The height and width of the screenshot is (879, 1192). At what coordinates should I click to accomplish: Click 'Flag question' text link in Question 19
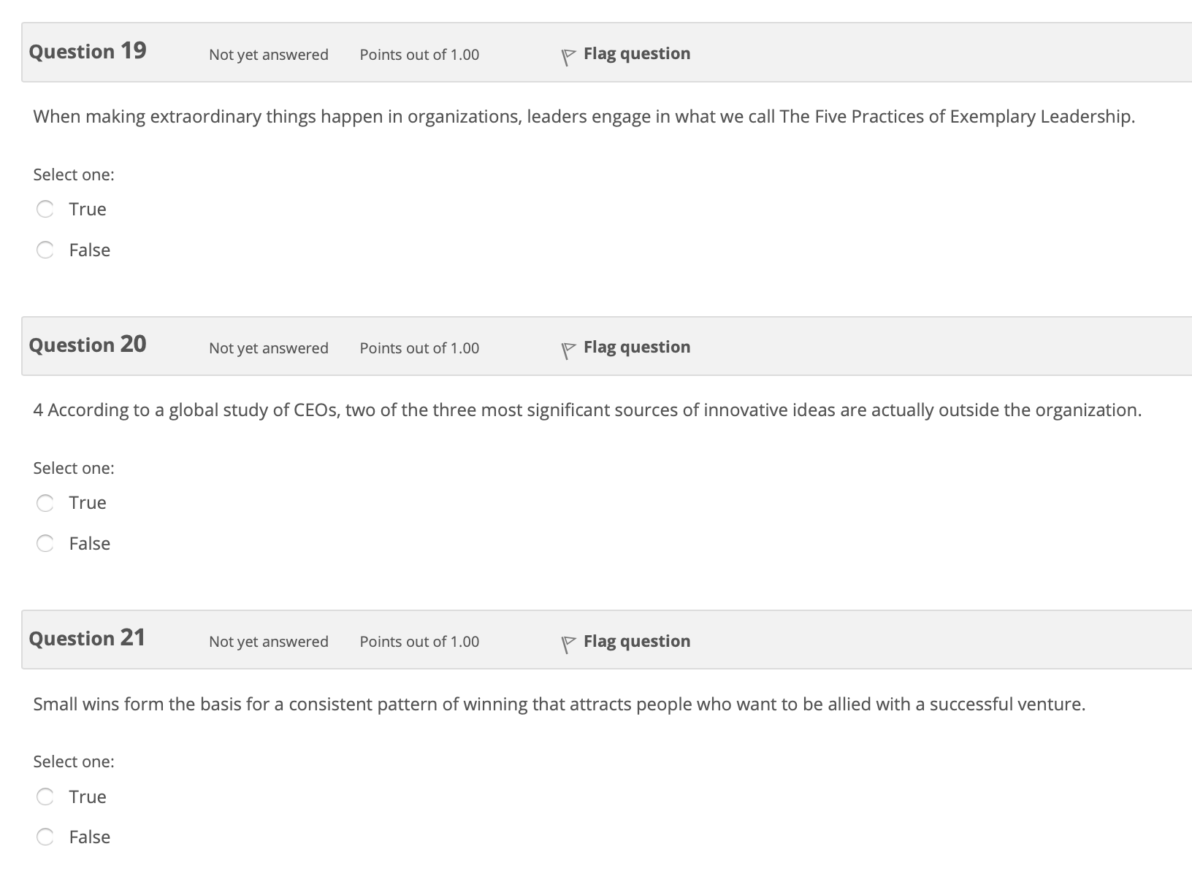tap(637, 54)
